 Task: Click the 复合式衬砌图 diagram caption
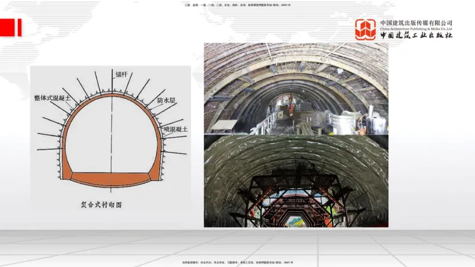tap(106, 204)
